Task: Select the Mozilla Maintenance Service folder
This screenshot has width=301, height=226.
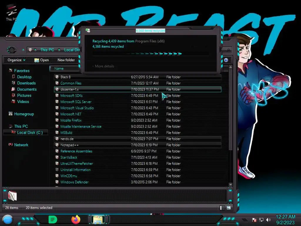Action: tap(138, 127)
